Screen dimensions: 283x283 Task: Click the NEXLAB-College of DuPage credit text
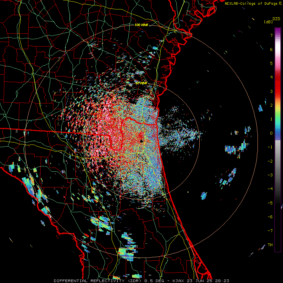pyautogui.click(x=251, y=3)
